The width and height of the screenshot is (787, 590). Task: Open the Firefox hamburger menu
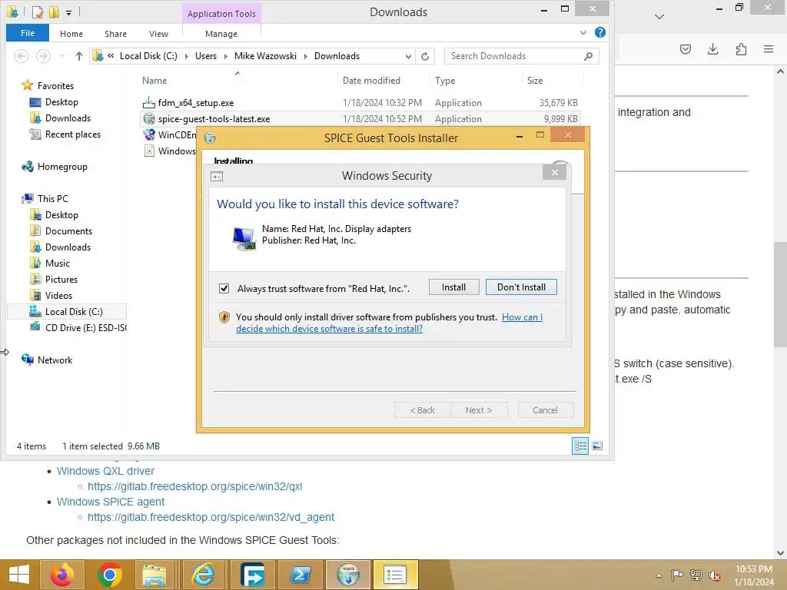[x=769, y=49]
